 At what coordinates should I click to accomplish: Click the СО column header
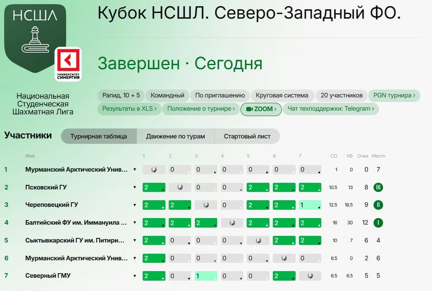[334, 156]
